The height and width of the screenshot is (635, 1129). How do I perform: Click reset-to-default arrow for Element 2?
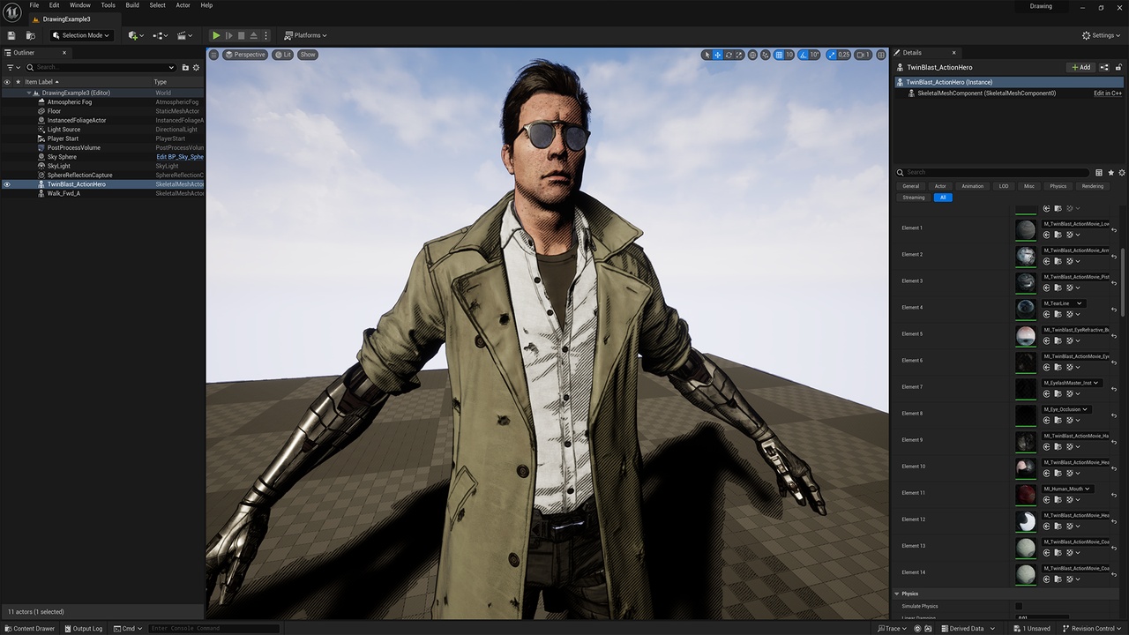point(1114,257)
